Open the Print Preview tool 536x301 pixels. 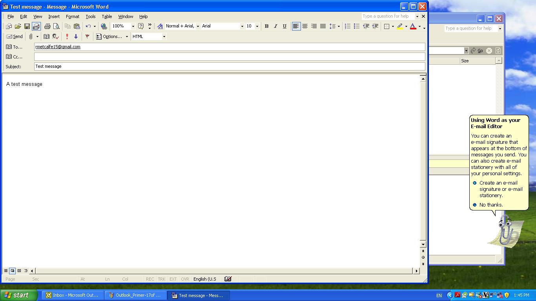pos(57,26)
